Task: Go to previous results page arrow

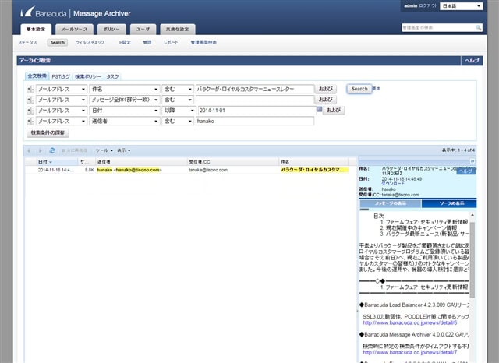Action: 29,150
